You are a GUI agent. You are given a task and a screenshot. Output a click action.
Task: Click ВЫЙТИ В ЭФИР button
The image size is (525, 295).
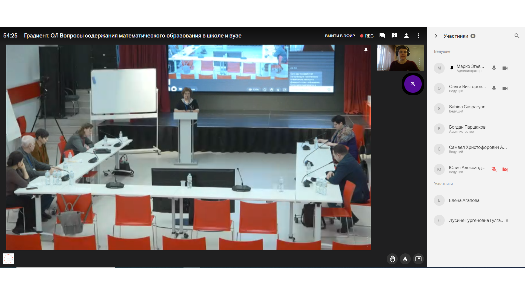click(340, 36)
